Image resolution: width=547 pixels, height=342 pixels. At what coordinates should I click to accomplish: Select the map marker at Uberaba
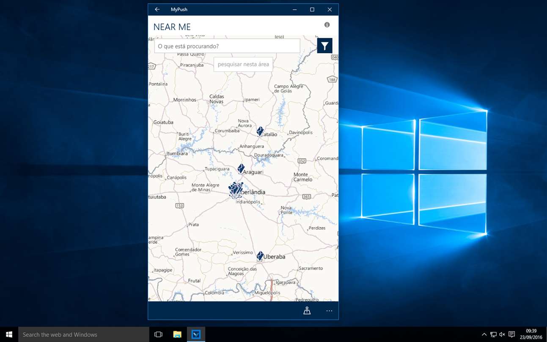click(260, 256)
